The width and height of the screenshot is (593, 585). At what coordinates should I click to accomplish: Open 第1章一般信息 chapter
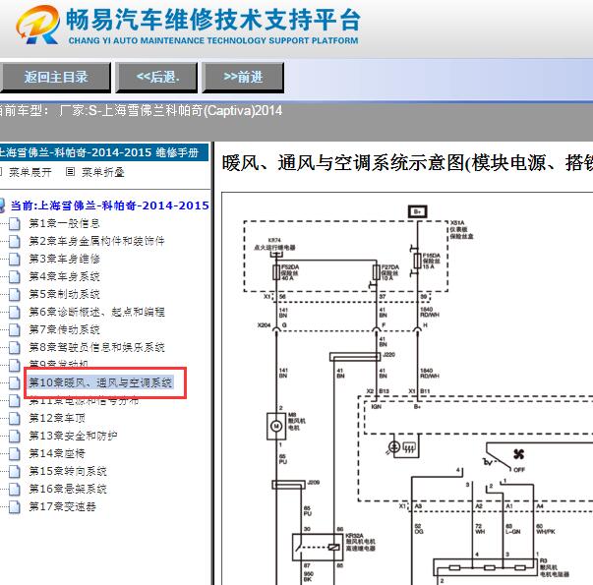click(64, 223)
